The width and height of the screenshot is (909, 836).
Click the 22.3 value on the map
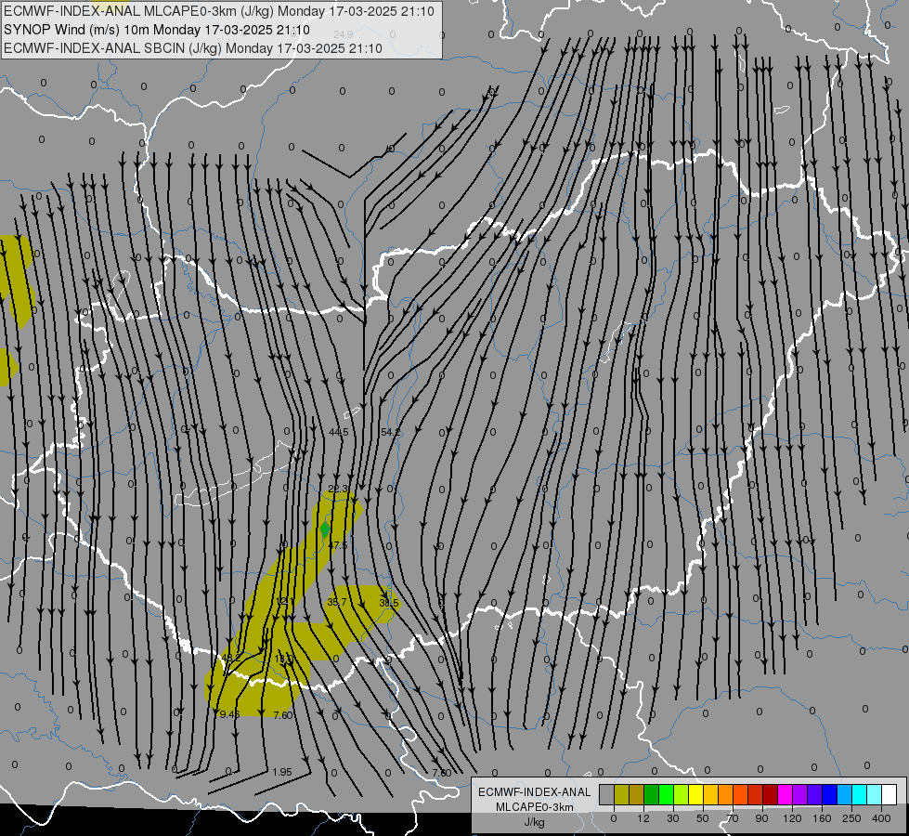(338, 490)
